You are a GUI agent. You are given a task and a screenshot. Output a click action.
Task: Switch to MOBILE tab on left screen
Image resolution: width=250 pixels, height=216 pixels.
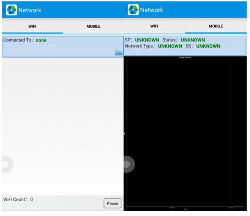click(94, 26)
